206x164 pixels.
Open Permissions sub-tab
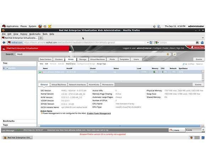(108, 84)
